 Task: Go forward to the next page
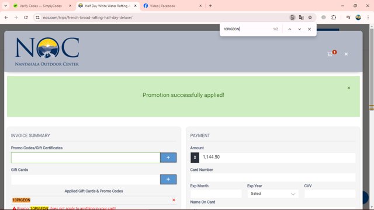point(16,17)
